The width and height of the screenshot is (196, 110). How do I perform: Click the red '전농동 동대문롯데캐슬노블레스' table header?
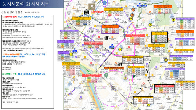tap(93, 43)
